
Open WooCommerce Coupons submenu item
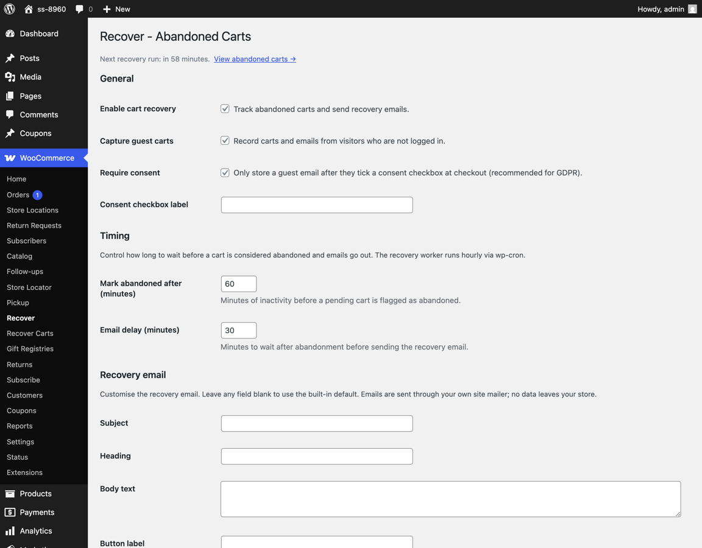21,410
